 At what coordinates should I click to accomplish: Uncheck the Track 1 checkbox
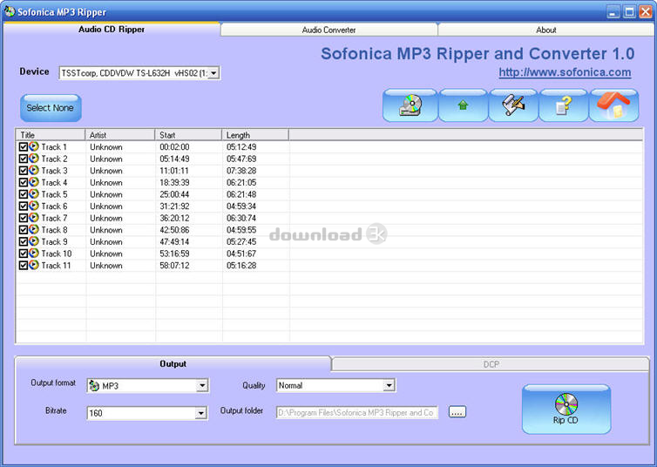click(24, 147)
